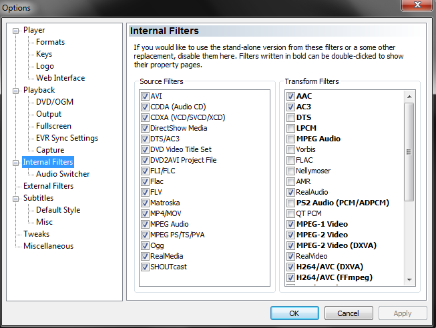Screen dimensions: 436x328
Task: Select Misc under Subtitles
Action: [x=44, y=222]
